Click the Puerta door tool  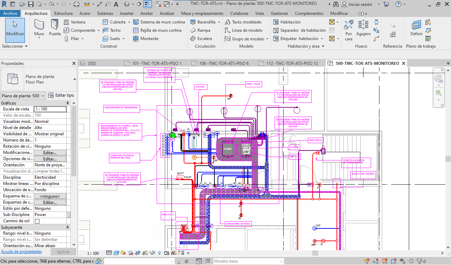click(55, 28)
